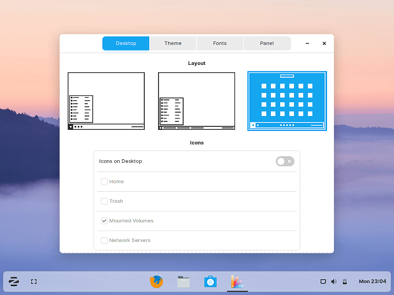This screenshot has height=295, width=394.
Task: Check the Network Servers checkbox
Action: click(104, 240)
